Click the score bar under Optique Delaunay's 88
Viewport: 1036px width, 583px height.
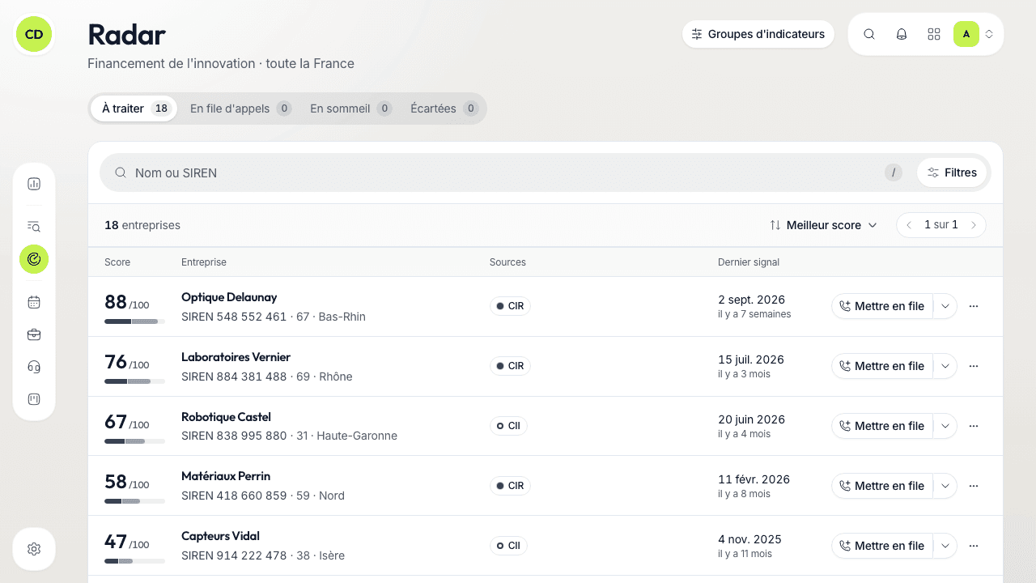135,321
